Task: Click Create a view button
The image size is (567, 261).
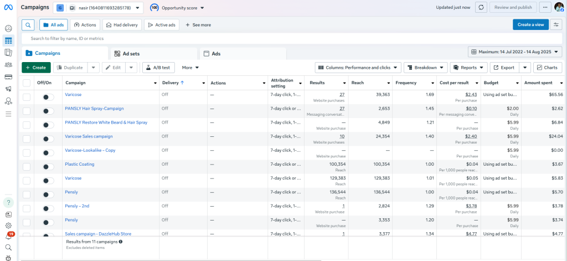Action: (530, 24)
